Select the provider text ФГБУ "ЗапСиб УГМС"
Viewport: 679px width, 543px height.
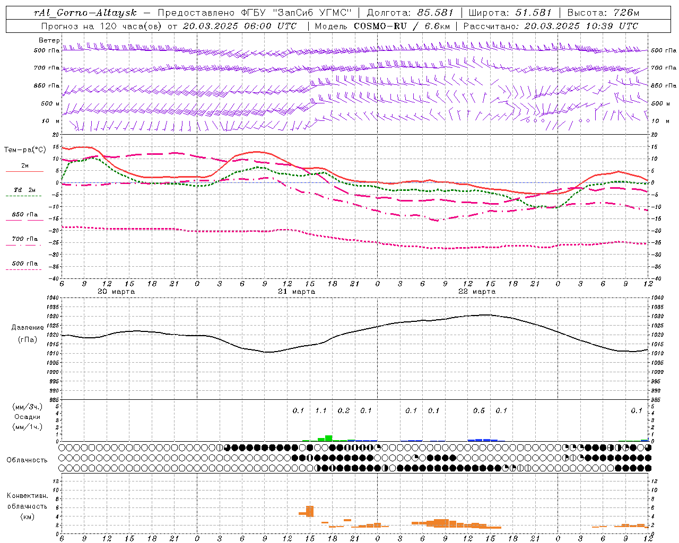[x=298, y=13]
